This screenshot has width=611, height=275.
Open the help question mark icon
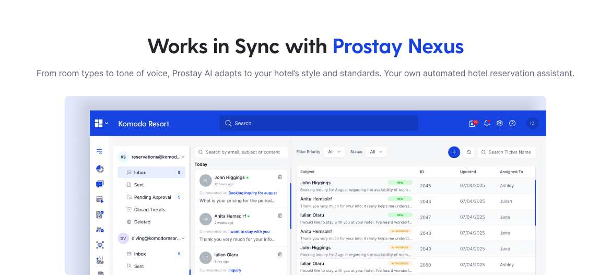(x=512, y=123)
